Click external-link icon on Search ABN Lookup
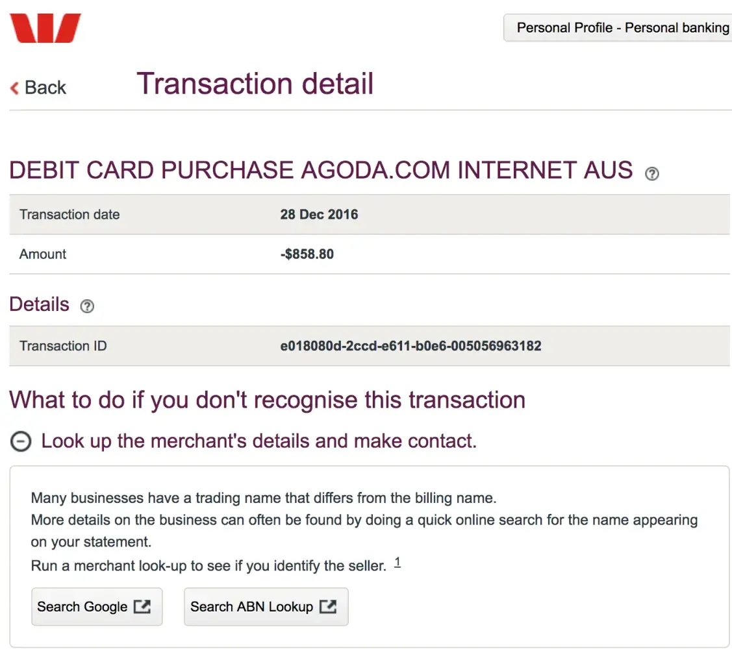 click(329, 607)
